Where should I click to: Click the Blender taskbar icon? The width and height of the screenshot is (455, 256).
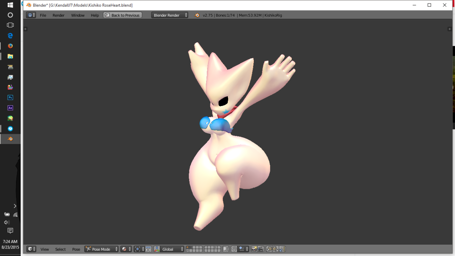point(10,139)
